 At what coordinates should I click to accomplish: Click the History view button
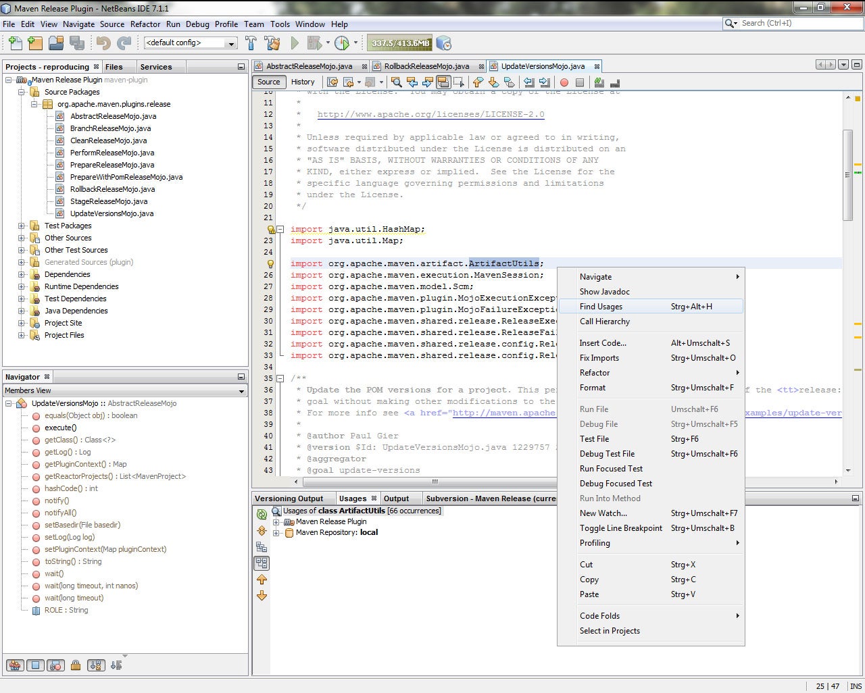[303, 82]
